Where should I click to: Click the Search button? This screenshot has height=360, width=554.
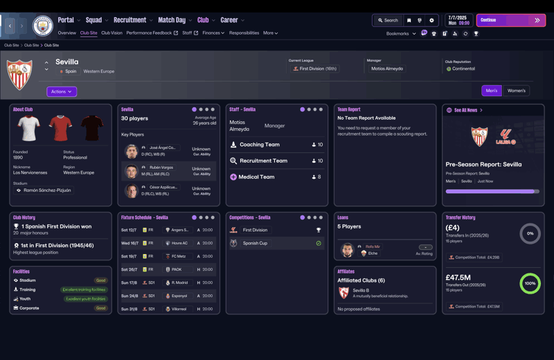[388, 21]
